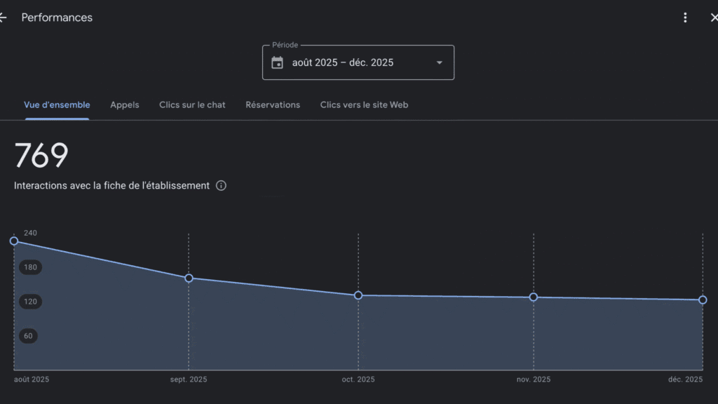Click the déc. 2025 chart data point
Viewport: 718px width, 404px height.
click(x=703, y=300)
